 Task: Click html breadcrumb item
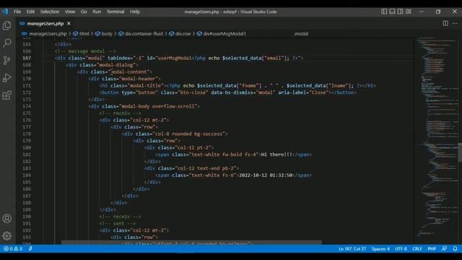pos(84,34)
